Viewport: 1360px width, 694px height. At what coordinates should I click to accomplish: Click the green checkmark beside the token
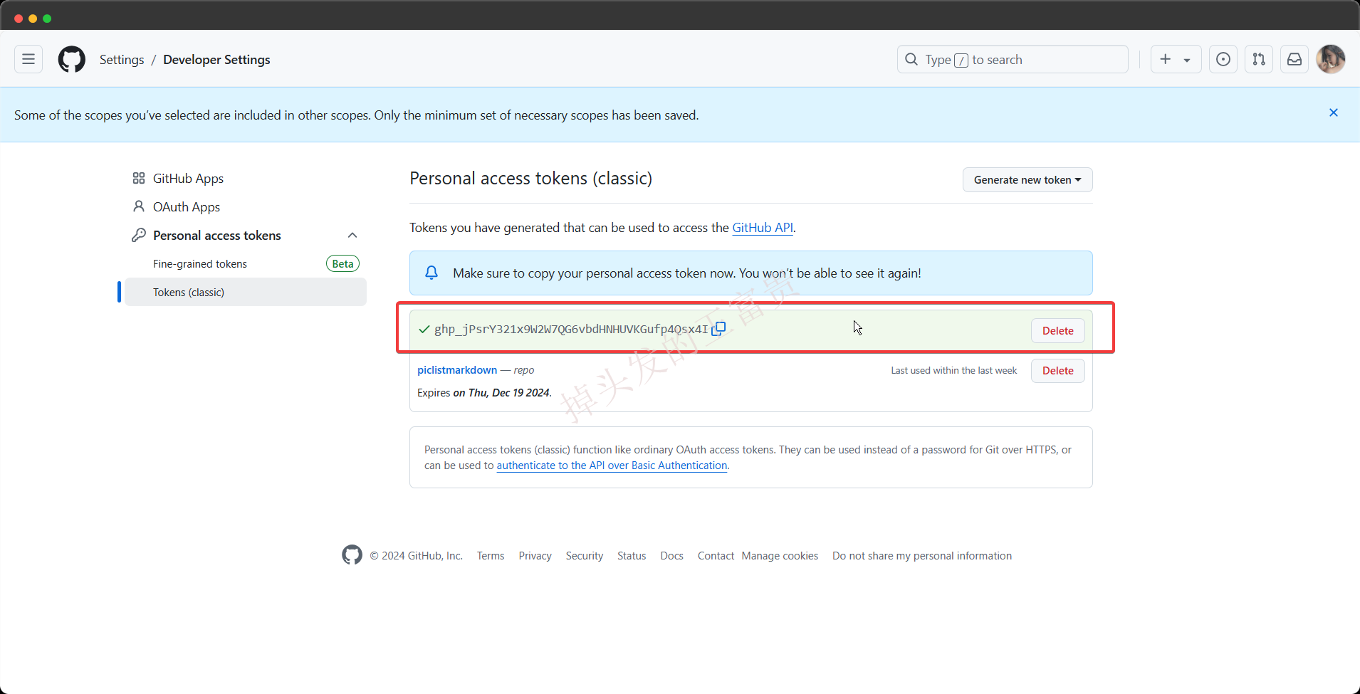coord(424,329)
